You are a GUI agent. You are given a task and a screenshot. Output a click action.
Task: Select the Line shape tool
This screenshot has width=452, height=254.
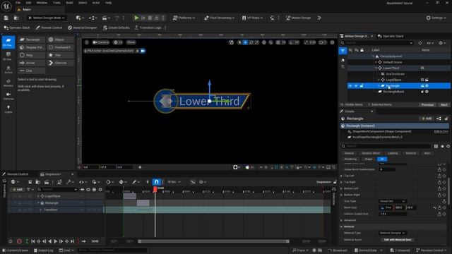coord(32,71)
